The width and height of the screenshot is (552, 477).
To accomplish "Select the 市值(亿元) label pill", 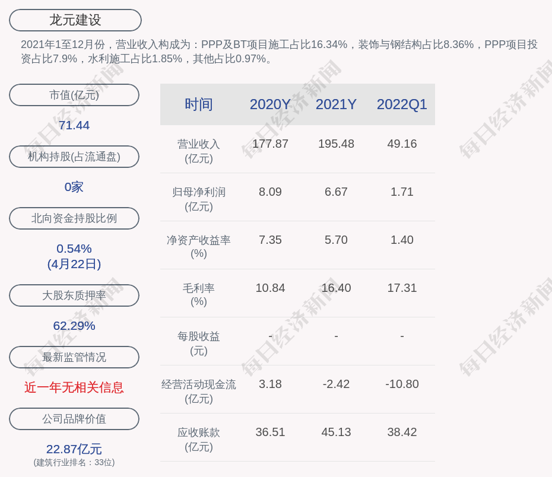I will (x=74, y=95).
